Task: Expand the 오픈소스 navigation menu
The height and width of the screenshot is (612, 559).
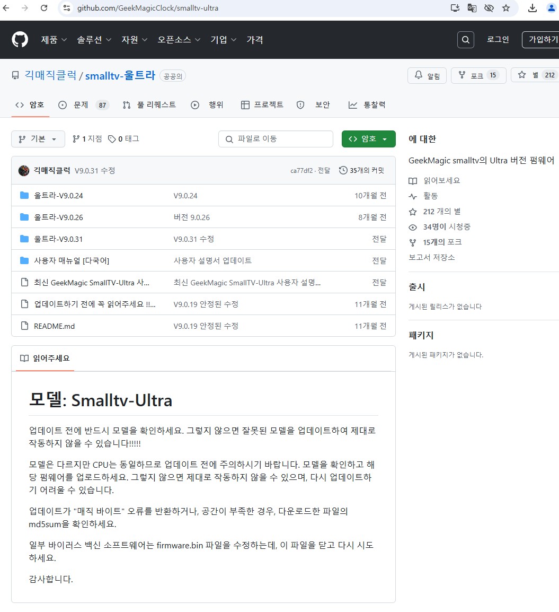Action: coord(179,39)
